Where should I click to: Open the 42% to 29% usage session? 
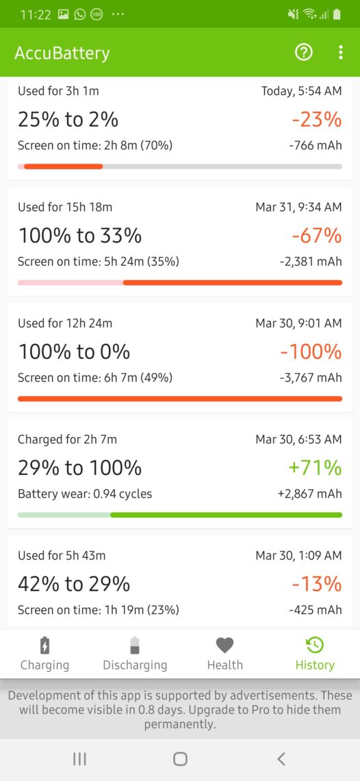[x=180, y=581]
